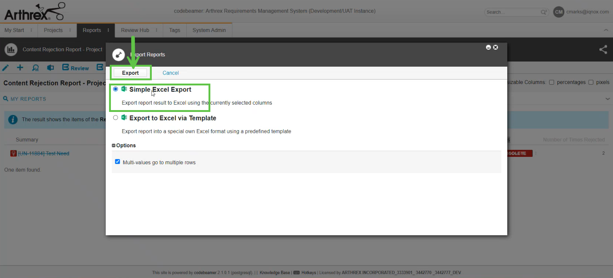Open the Review Hub tab

pos(135,30)
